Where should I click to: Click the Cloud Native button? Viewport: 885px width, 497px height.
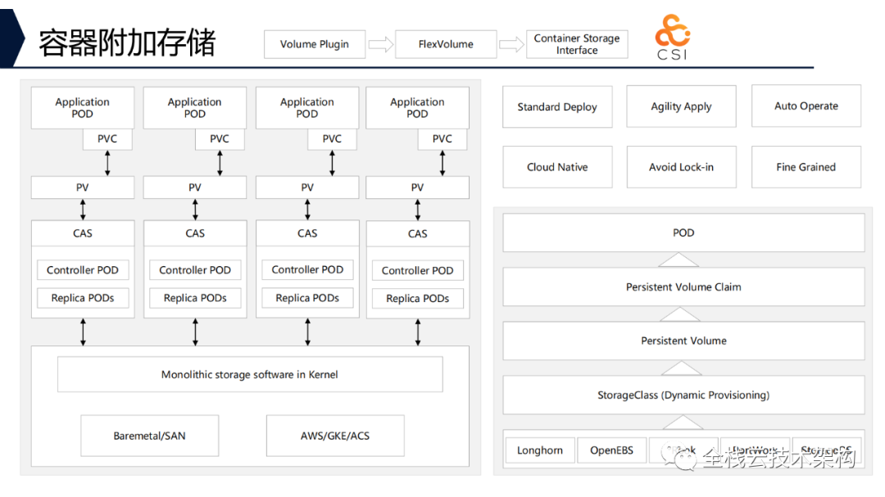[x=556, y=167]
